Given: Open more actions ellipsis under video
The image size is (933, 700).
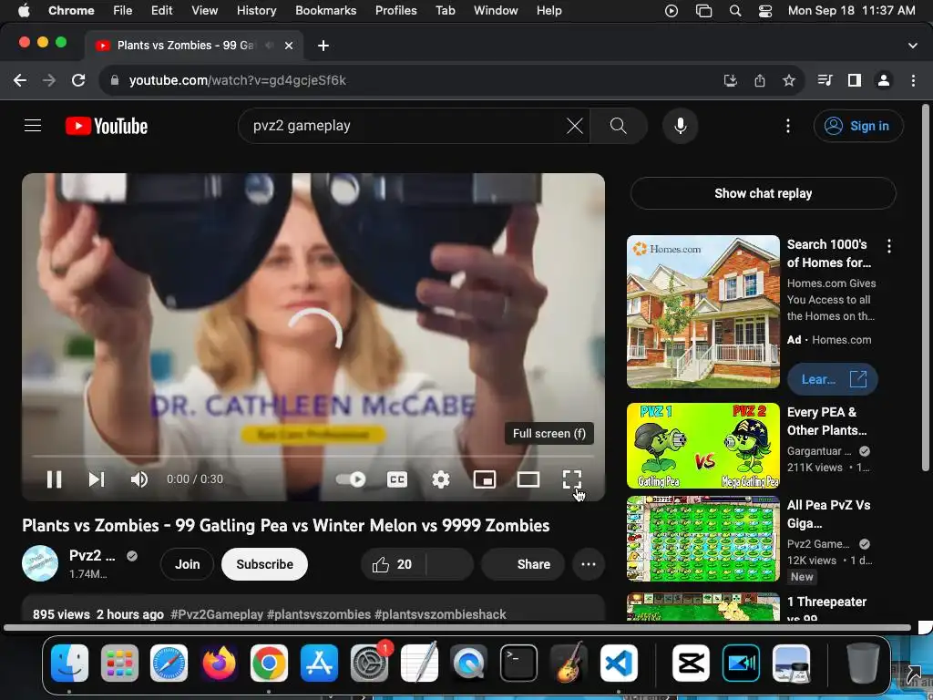Looking at the screenshot, I should (x=588, y=563).
